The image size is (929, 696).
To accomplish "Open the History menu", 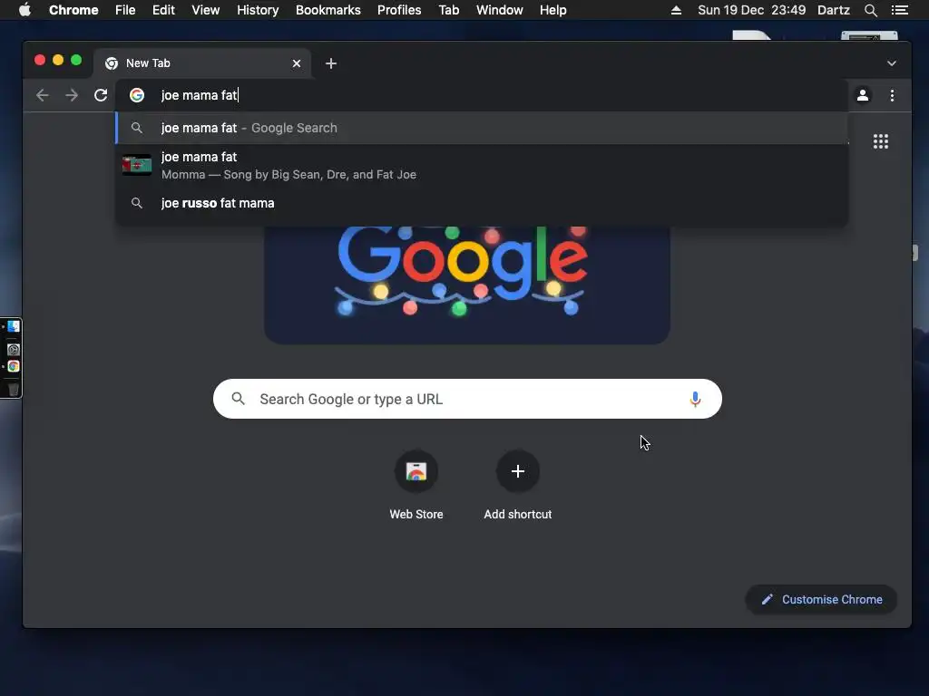I will (x=258, y=10).
